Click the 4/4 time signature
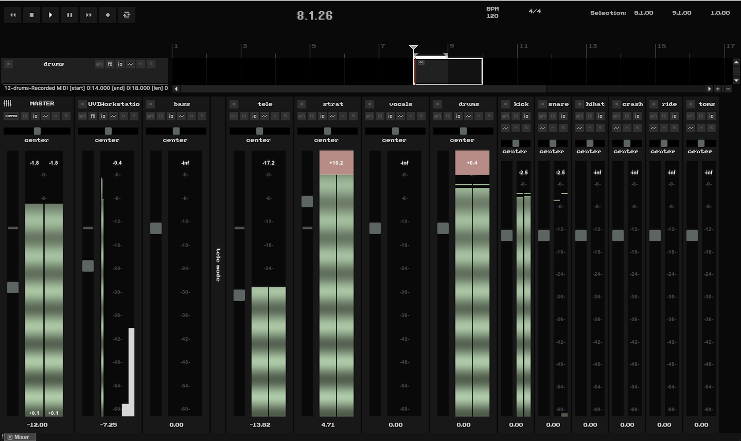741x441 pixels. tap(535, 11)
